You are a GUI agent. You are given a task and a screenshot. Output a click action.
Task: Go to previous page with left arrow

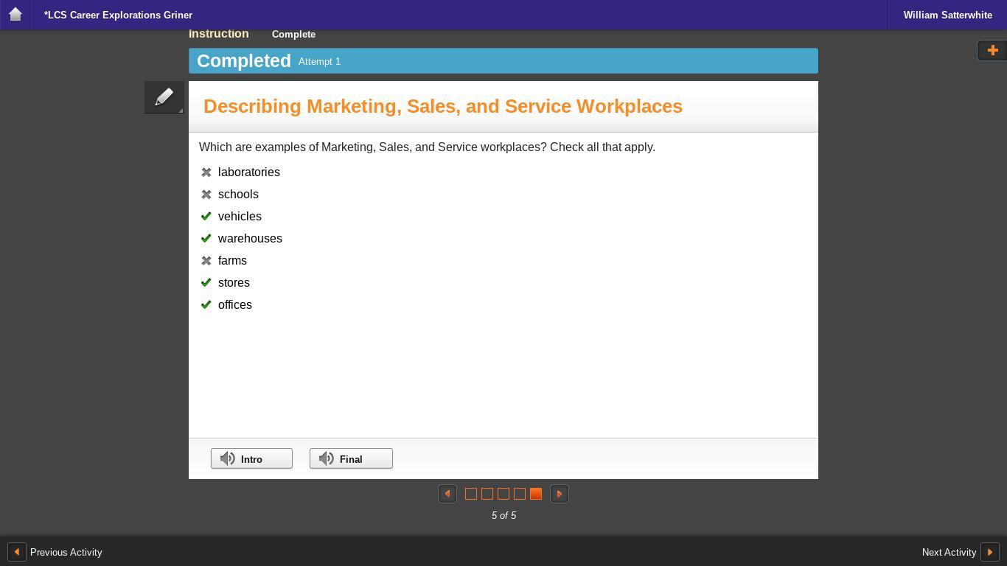click(447, 494)
